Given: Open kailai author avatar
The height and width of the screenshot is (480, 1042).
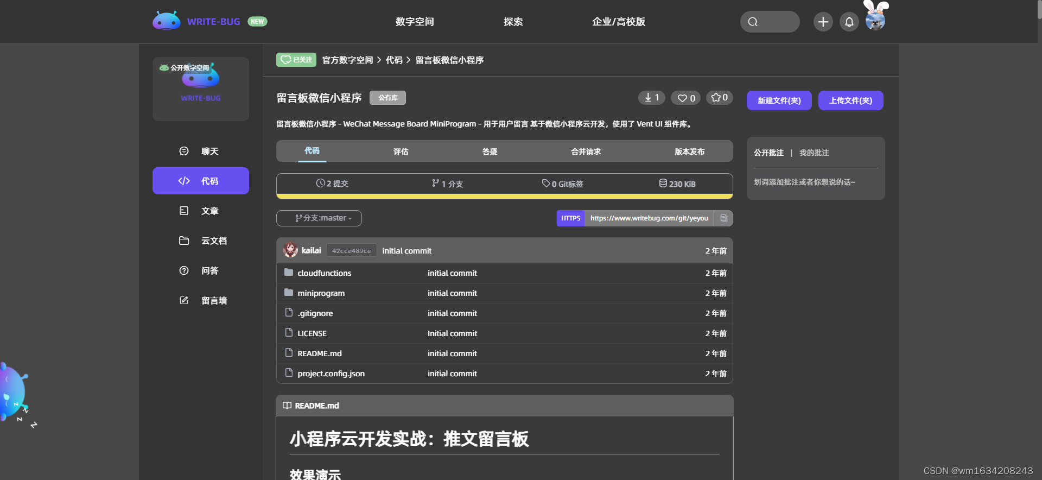Looking at the screenshot, I should [x=290, y=250].
